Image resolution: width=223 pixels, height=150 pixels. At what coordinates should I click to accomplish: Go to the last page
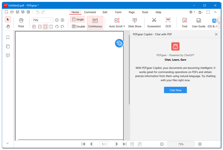point(125,144)
